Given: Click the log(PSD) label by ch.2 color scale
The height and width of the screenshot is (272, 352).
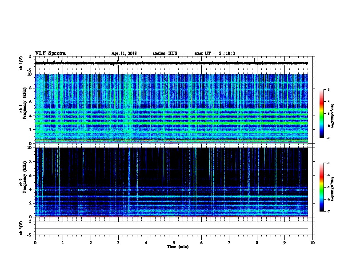Looking at the screenshot, I should [333, 189].
